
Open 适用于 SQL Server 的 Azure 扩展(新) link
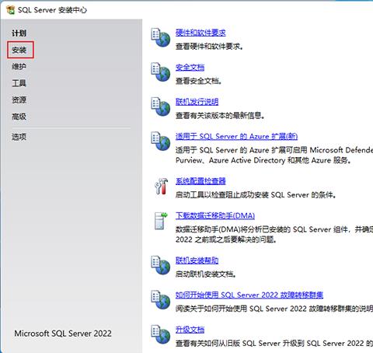coord(236,136)
